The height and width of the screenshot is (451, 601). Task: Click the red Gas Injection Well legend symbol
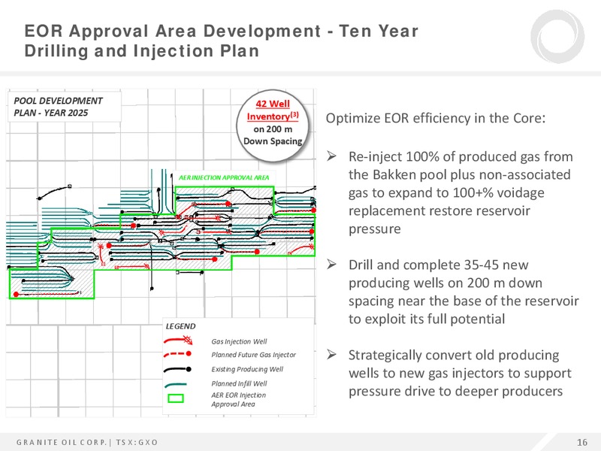[178, 340]
